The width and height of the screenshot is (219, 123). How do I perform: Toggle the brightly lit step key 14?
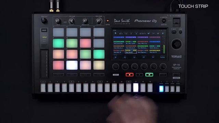click(136, 87)
